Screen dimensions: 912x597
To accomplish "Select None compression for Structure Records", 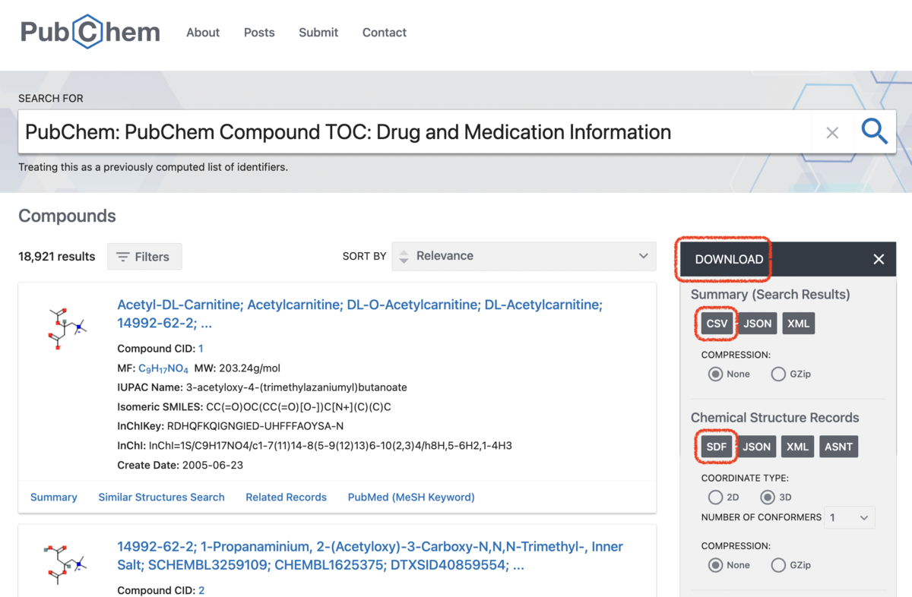I will coord(715,565).
